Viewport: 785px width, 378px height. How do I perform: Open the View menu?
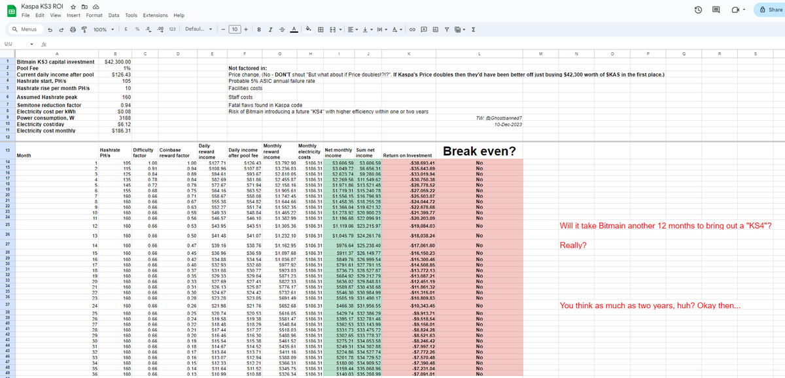click(x=56, y=15)
